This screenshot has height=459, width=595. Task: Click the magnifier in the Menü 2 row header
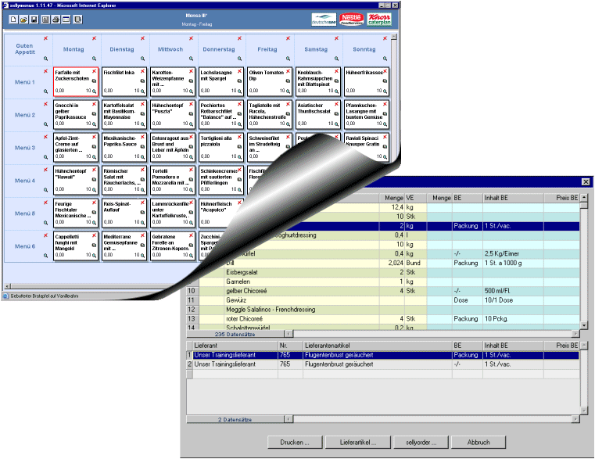45,124
